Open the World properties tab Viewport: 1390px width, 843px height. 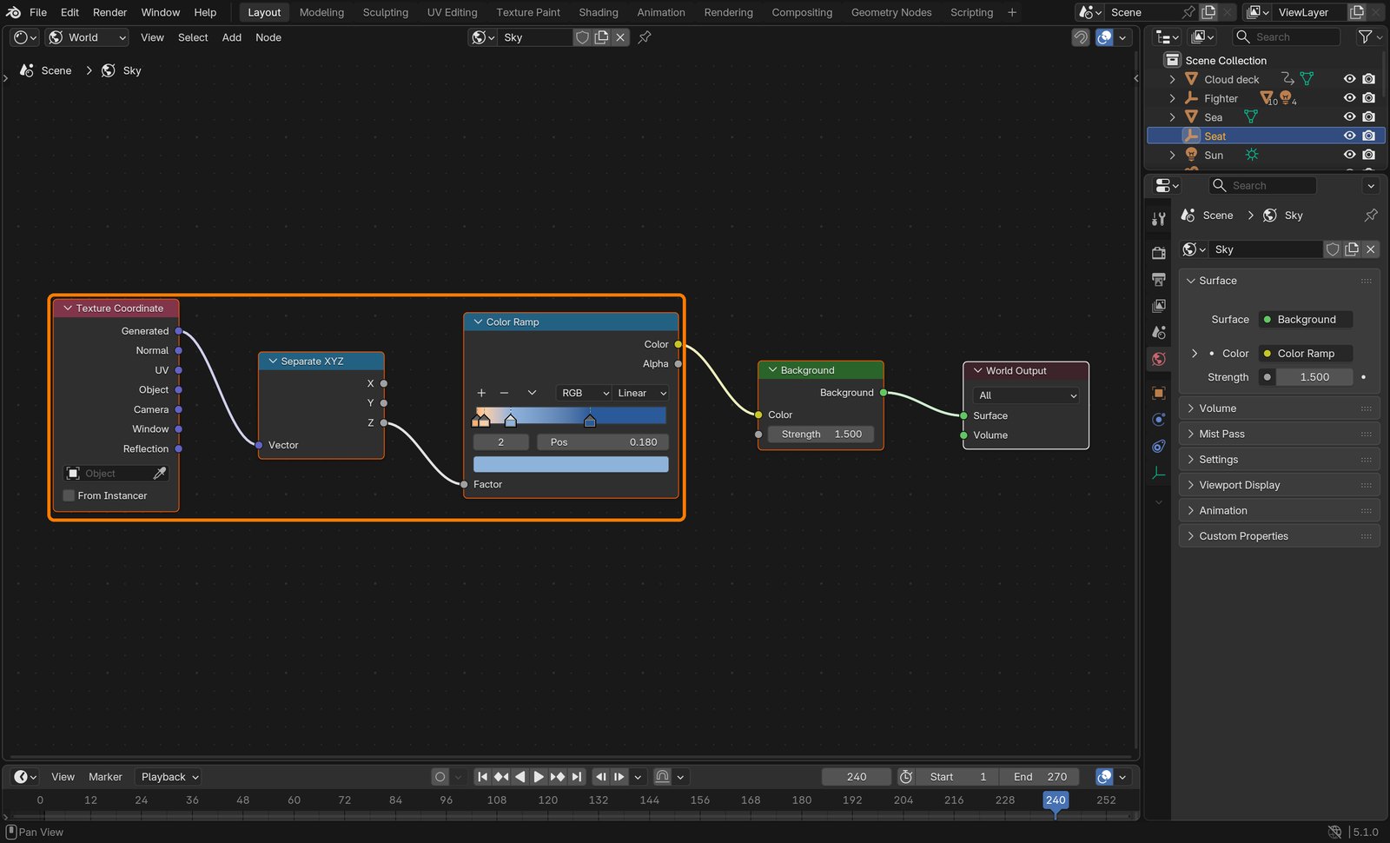[1158, 359]
